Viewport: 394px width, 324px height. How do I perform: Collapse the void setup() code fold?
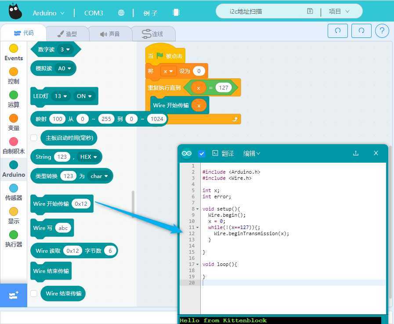pyautogui.click(x=198, y=209)
